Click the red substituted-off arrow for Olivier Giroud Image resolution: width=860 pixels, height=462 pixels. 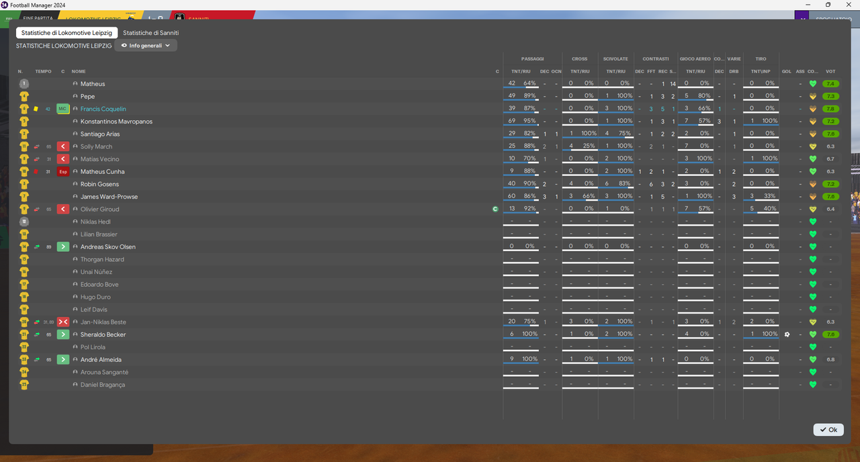63,210
